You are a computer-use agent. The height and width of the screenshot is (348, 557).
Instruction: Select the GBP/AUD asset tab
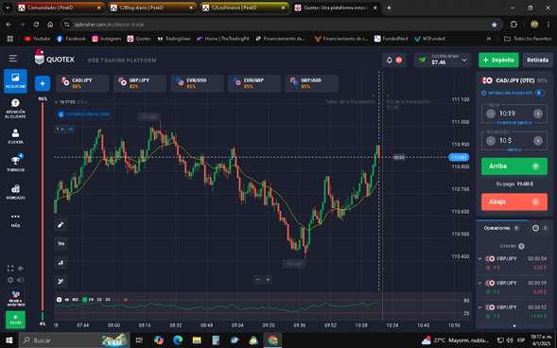click(x=311, y=83)
